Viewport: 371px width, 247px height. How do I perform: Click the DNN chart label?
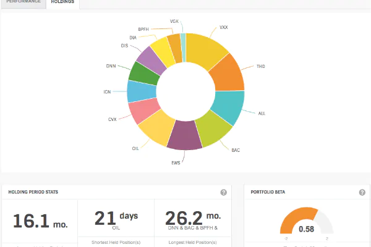click(x=111, y=66)
